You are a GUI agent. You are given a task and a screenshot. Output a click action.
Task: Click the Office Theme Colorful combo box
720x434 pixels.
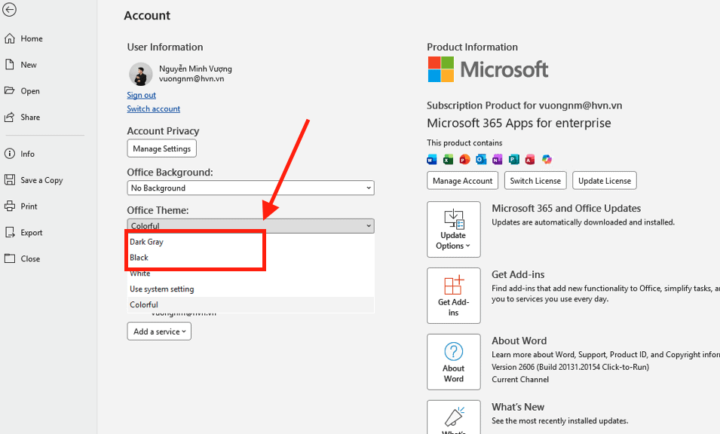251,226
